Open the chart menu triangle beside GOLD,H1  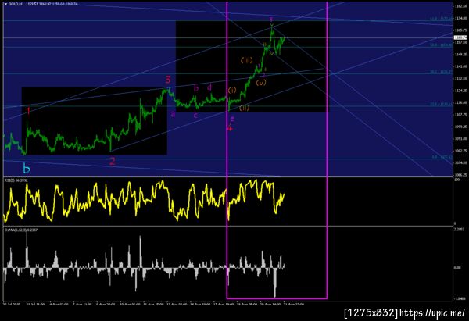click(5, 4)
